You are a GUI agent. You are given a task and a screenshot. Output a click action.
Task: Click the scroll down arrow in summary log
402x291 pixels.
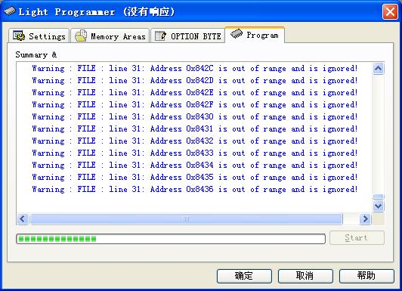[379, 206]
